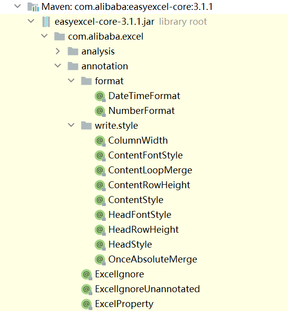Collapse the format package chevron
The height and width of the screenshot is (311, 288).
(71, 81)
